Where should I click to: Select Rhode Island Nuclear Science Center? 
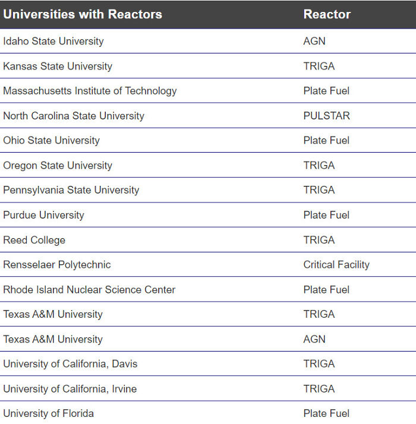tap(89, 290)
